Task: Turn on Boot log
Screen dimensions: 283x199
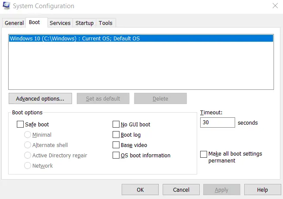Action: pyautogui.click(x=116, y=135)
